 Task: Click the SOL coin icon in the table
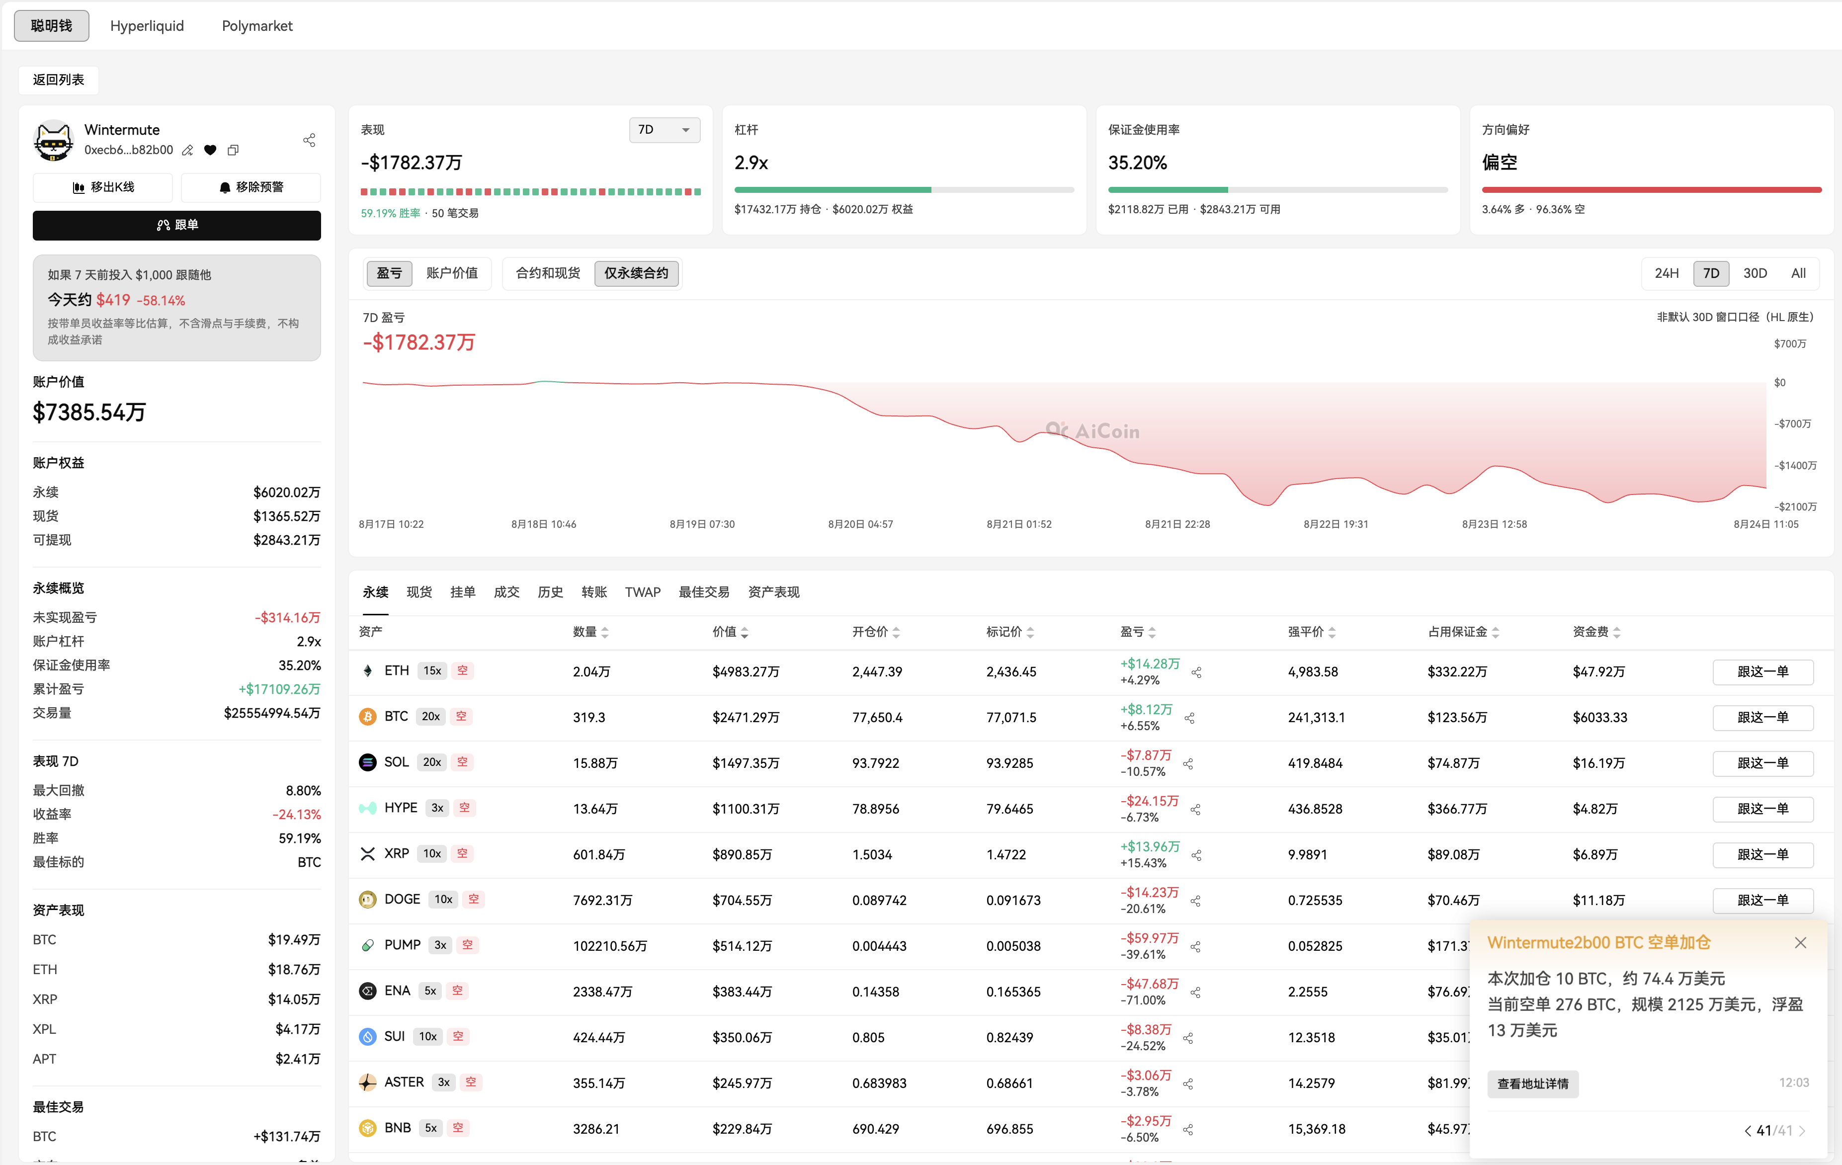pyautogui.click(x=368, y=762)
